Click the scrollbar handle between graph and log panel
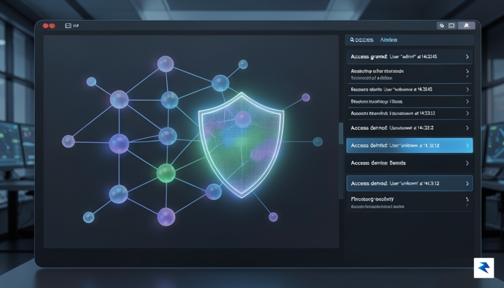The image size is (504, 288). pos(341,133)
